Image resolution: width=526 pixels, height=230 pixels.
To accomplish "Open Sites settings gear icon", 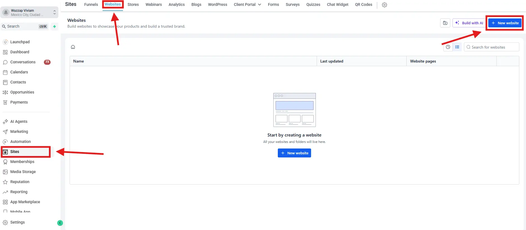I will click(x=384, y=5).
